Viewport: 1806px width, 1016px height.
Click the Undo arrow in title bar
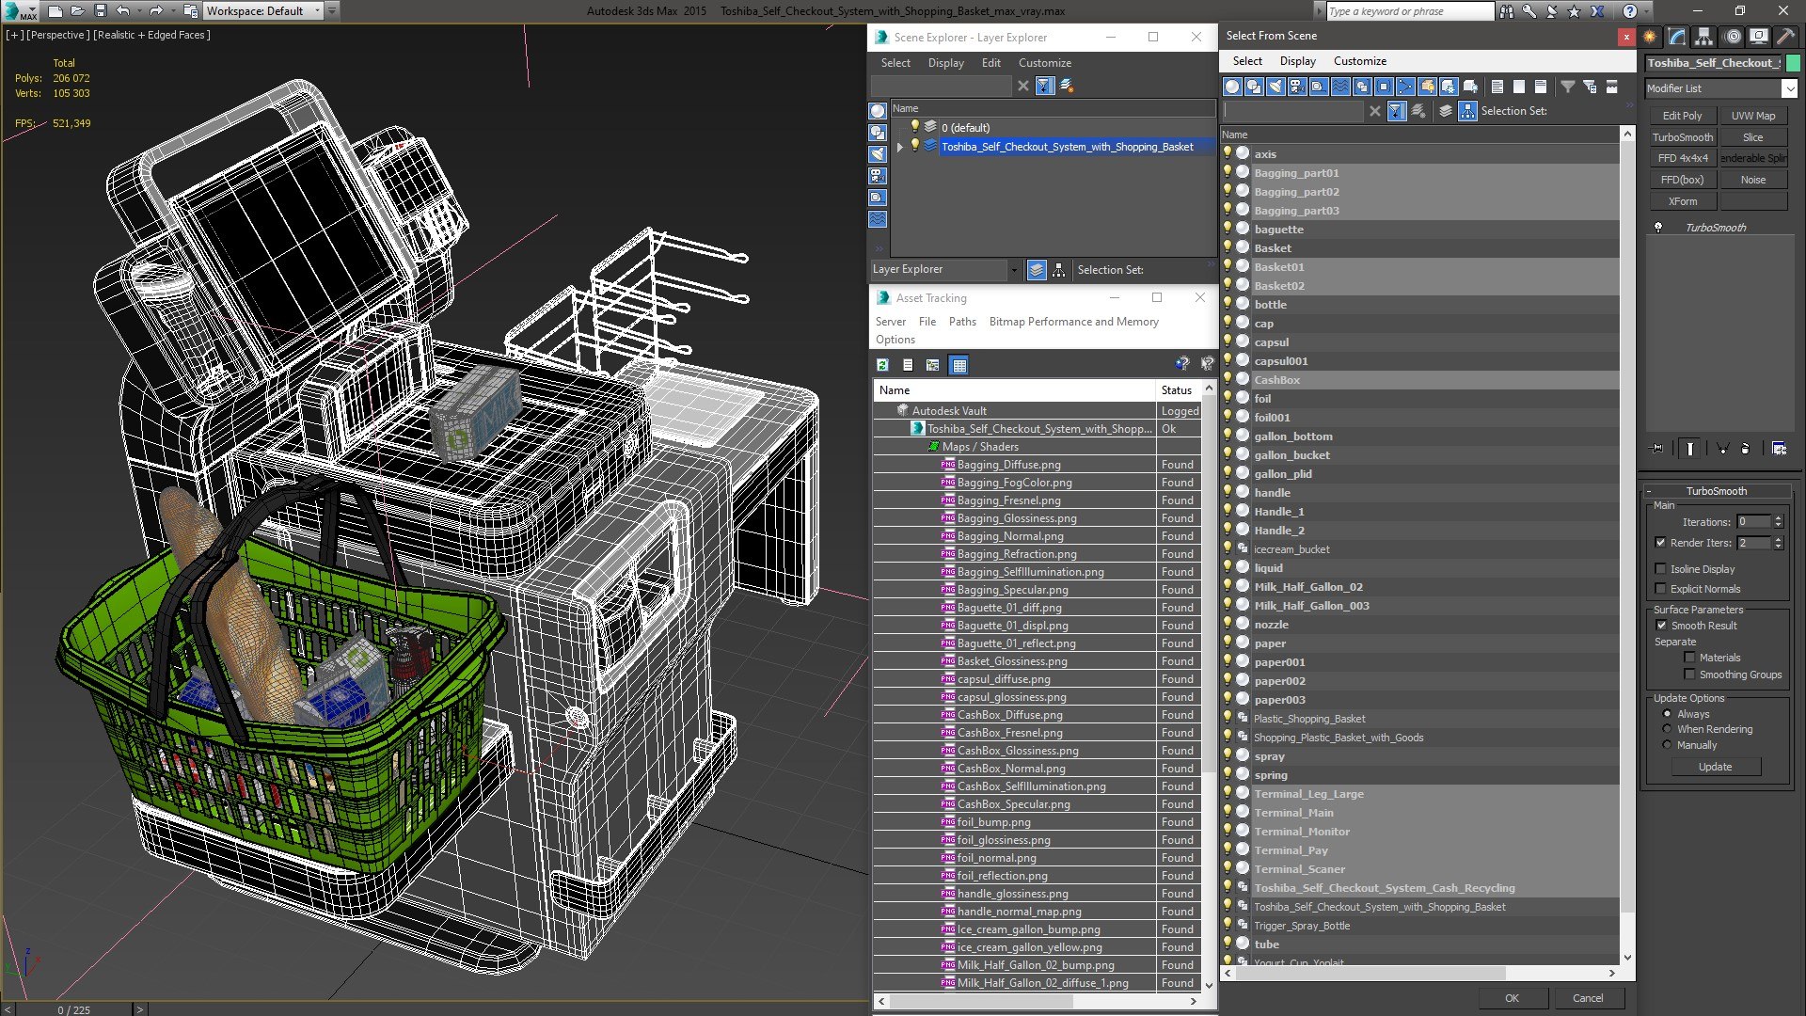point(123,10)
